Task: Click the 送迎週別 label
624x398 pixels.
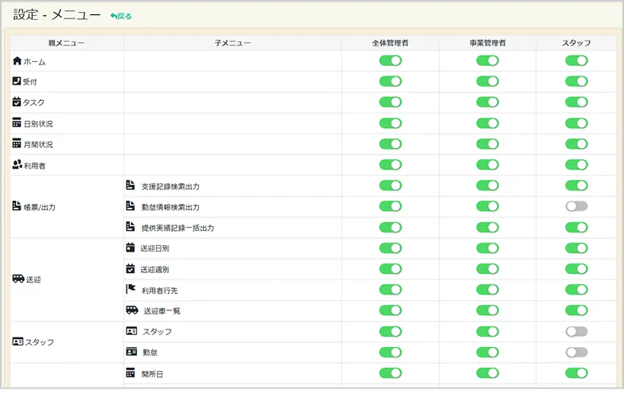Action: click(x=154, y=269)
